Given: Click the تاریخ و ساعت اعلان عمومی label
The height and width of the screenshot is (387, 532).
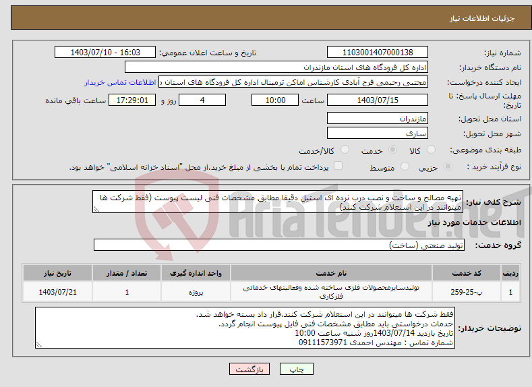Looking at the screenshot, I should coord(208,53).
